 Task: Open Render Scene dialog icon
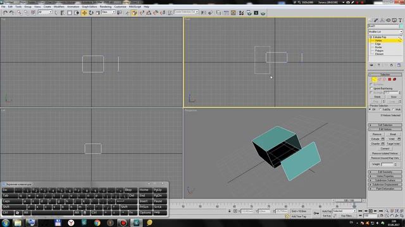point(249,13)
